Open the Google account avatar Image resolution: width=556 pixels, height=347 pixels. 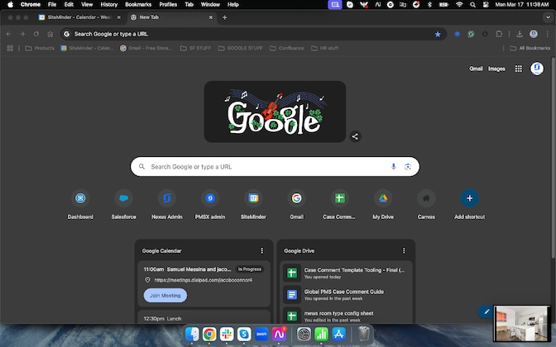[x=537, y=69]
